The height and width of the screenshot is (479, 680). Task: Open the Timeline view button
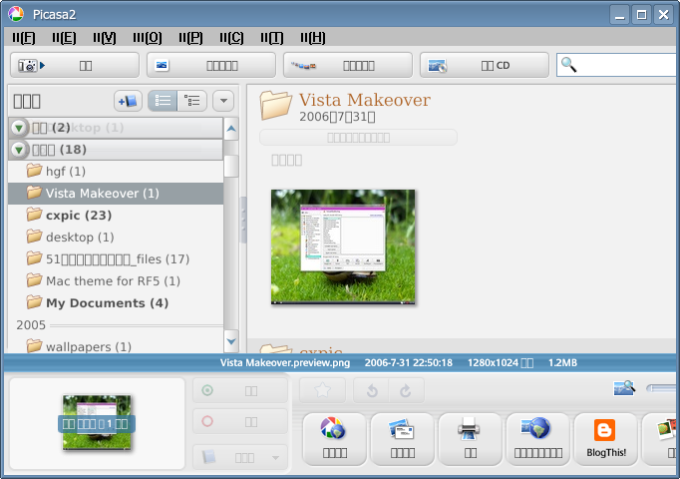[x=347, y=65]
